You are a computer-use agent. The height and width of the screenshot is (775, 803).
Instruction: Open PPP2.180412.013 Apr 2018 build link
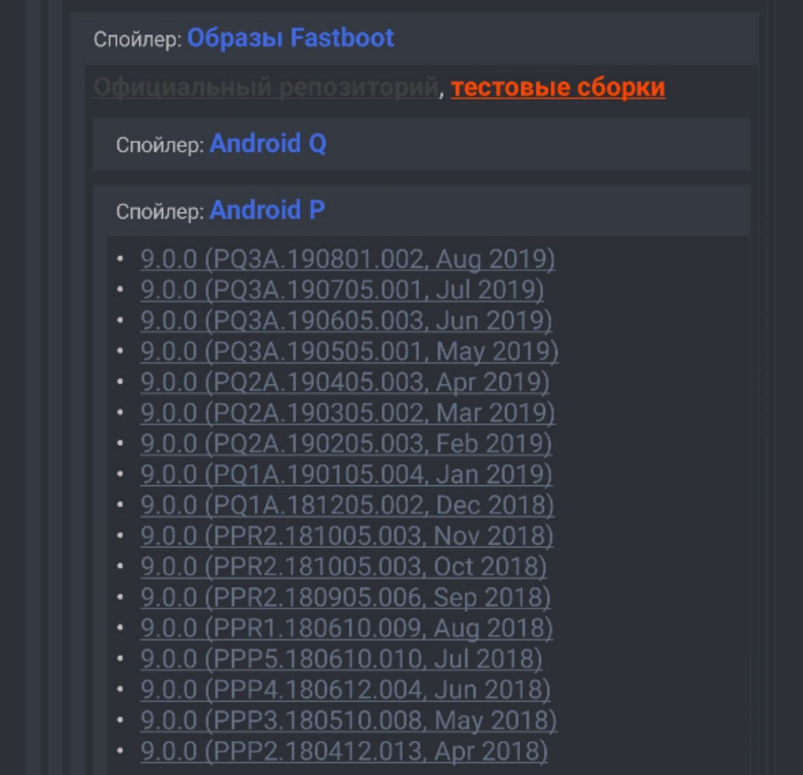click(x=344, y=751)
